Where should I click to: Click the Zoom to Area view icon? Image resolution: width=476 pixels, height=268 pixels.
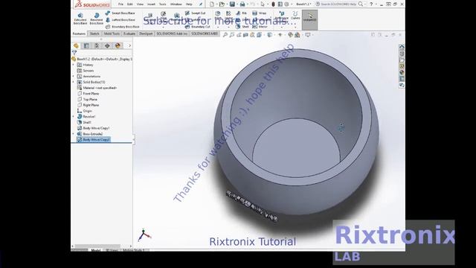pos(232,35)
